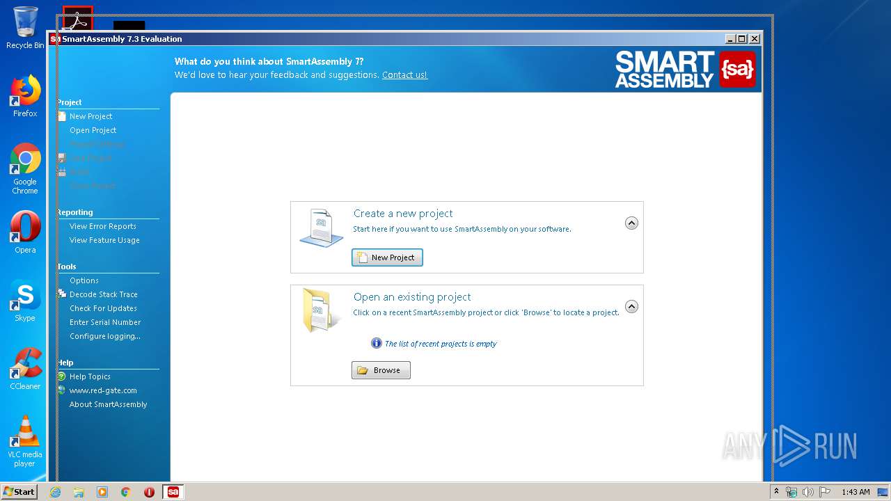Open the Recycle Bin desktop icon
The image size is (891, 501).
point(25,27)
